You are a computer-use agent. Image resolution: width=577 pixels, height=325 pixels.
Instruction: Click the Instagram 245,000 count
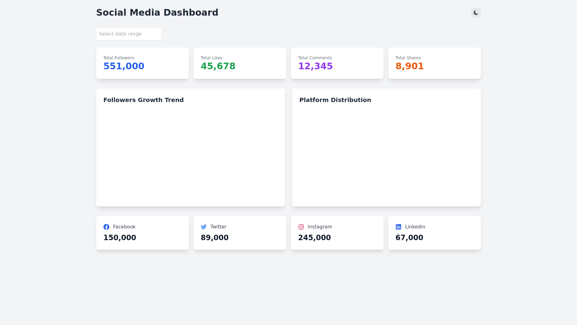314,238
